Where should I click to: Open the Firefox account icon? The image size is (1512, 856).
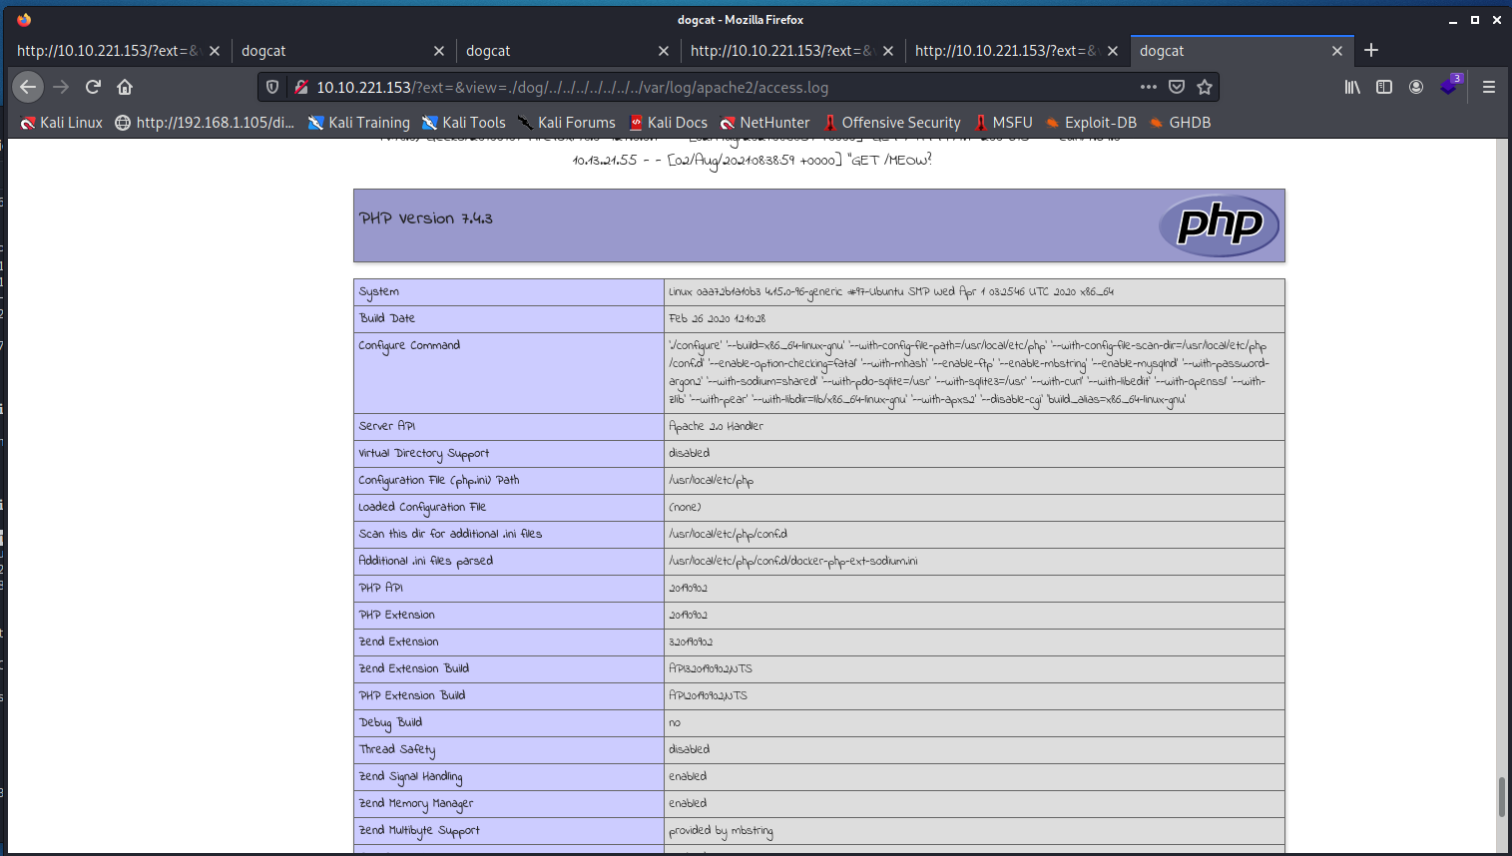click(1416, 87)
